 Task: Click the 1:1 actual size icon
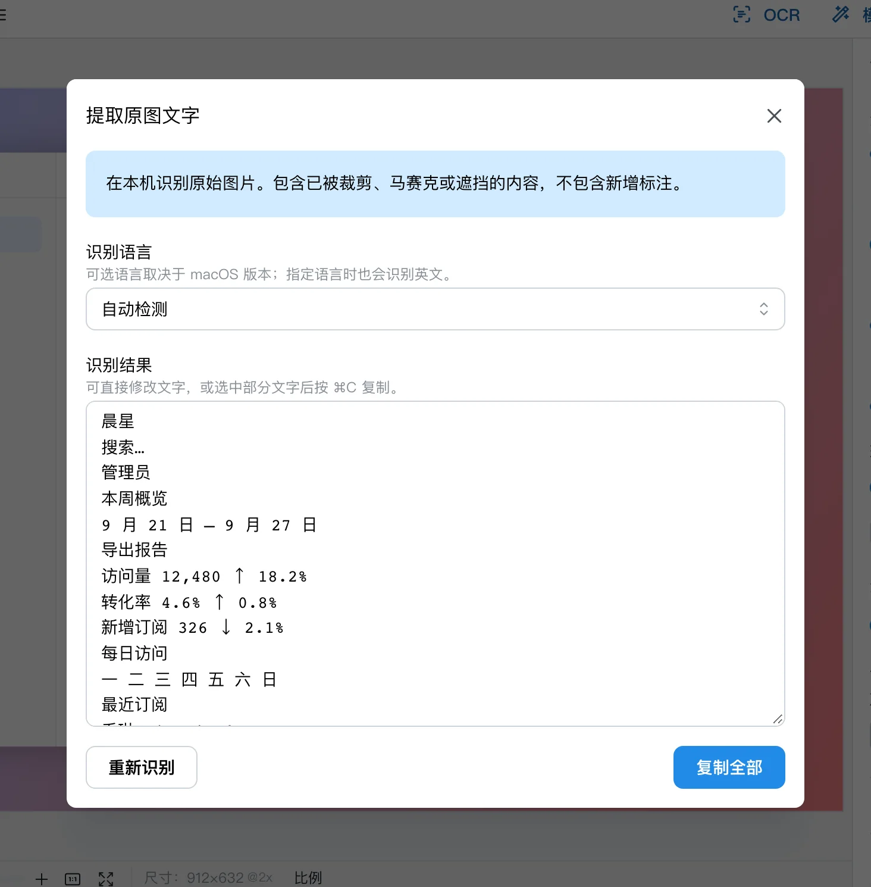click(x=73, y=879)
